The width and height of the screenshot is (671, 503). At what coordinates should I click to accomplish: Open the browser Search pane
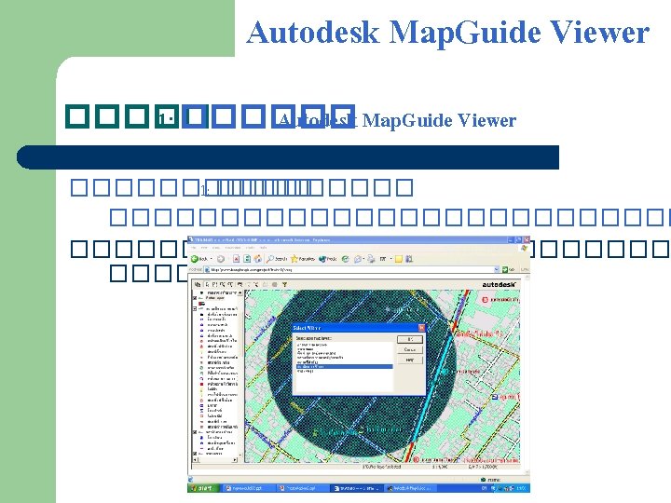click(x=277, y=259)
